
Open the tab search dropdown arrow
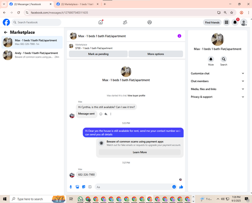point(4,4)
